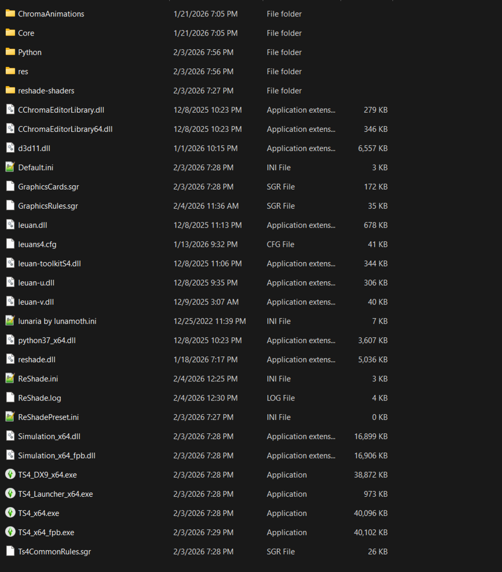Click the lunaria by lunamoth.ini icon
The width and height of the screenshot is (502, 572).
[x=10, y=320]
